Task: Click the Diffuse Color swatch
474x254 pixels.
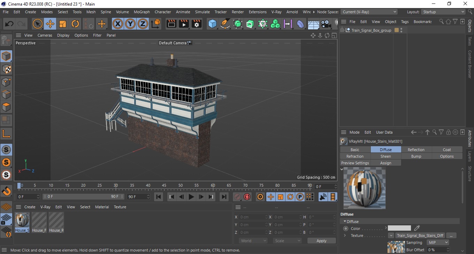Action: click(399, 229)
